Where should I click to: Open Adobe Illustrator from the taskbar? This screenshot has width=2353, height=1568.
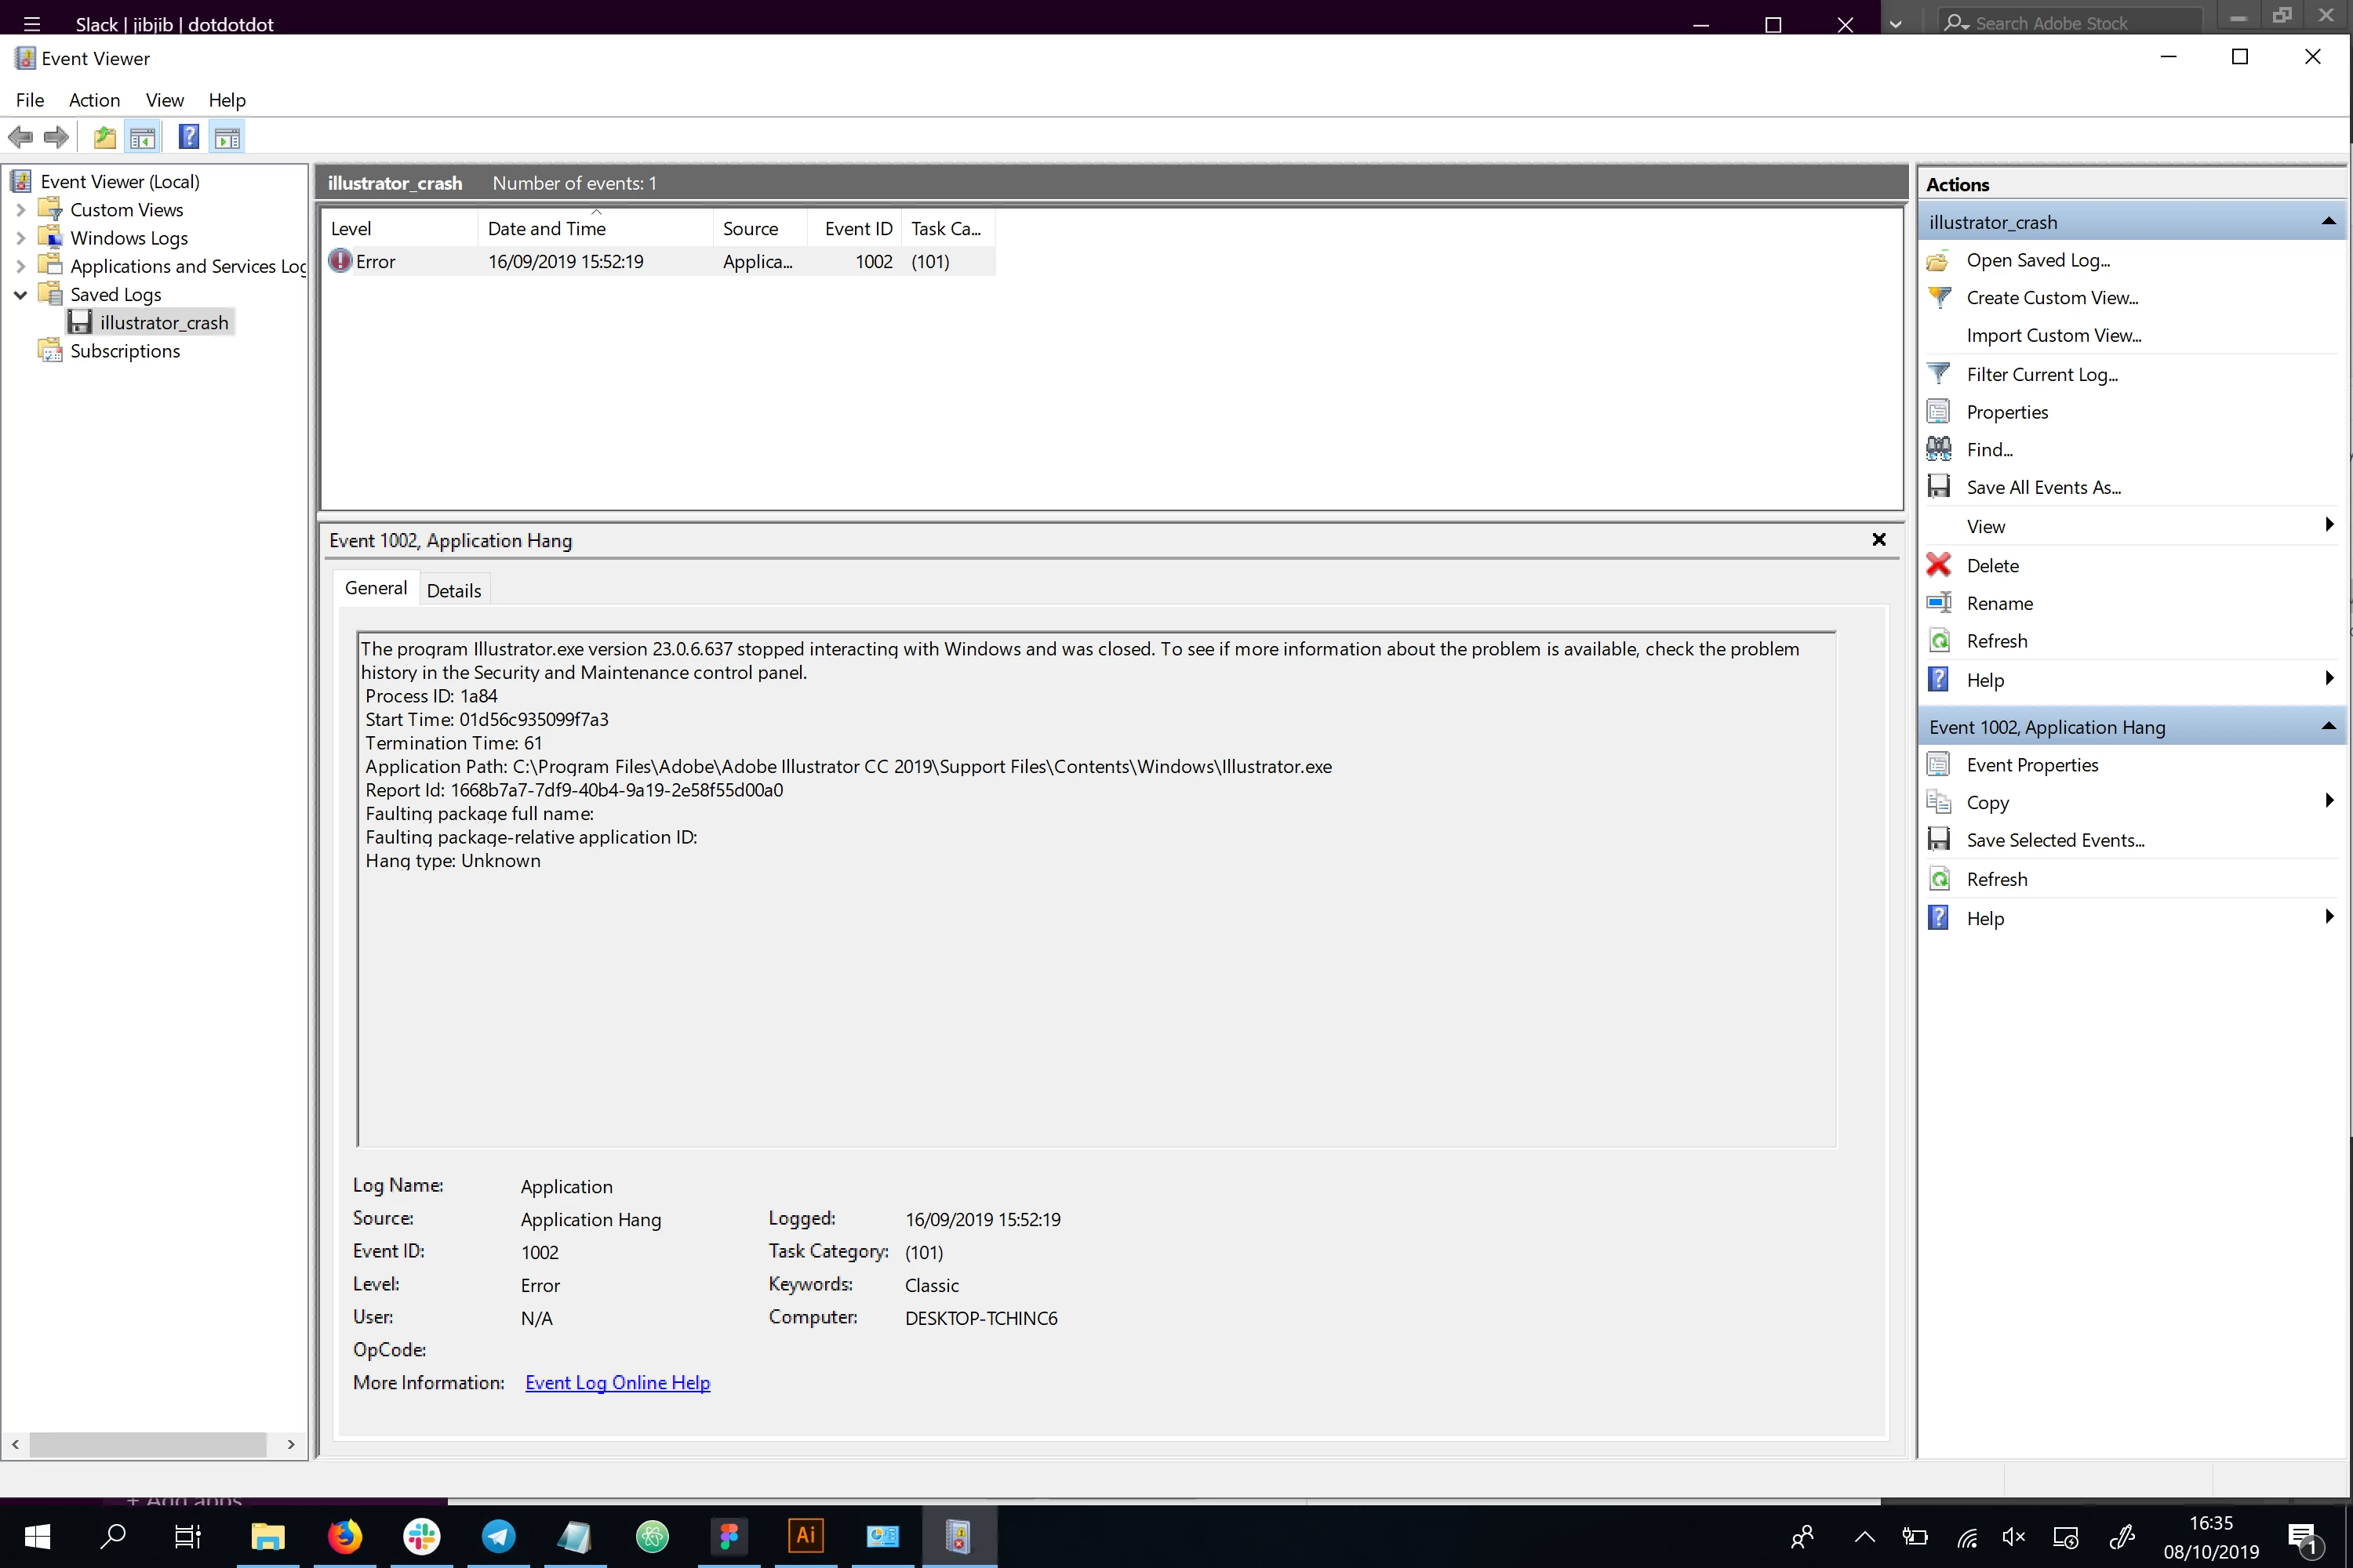pyautogui.click(x=806, y=1535)
